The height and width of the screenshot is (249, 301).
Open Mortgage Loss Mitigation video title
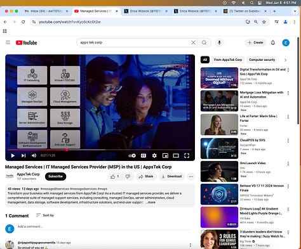262,95
